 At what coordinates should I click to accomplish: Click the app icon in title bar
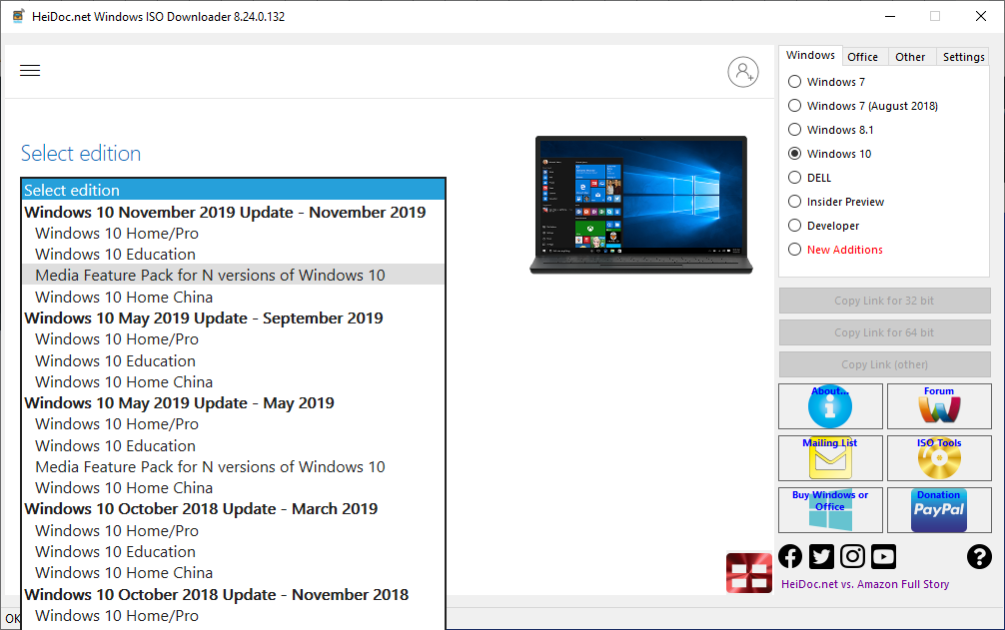click(19, 16)
